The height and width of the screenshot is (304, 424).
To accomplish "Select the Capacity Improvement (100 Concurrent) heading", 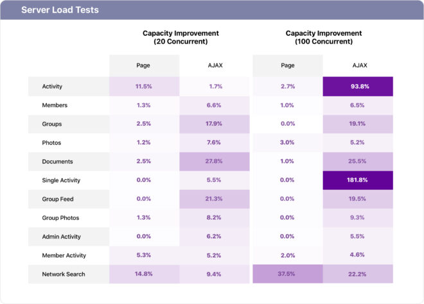I will click(x=324, y=37).
